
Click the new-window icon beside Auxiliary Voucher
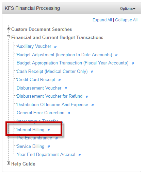(55, 47)
